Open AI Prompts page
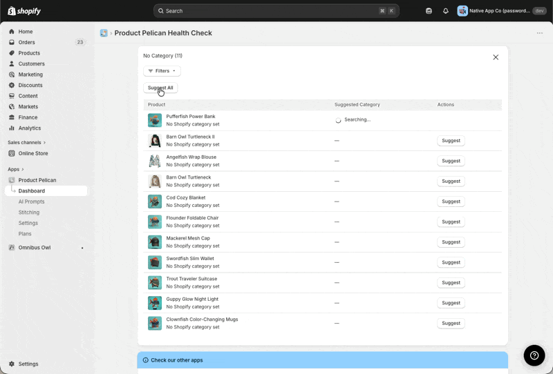Image resolution: width=553 pixels, height=374 pixels. coord(31,201)
